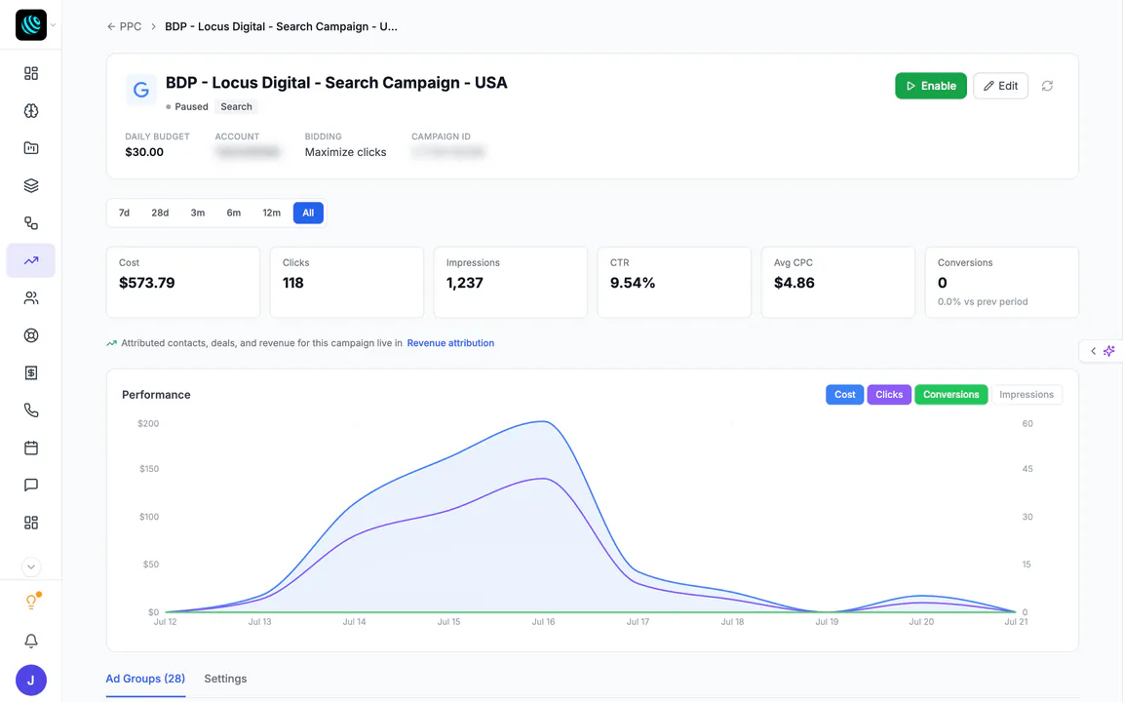This screenshot has width=1123, height=702.
Task: Click the Avg CPC $4.86 metric card
Action: point(838,282)
